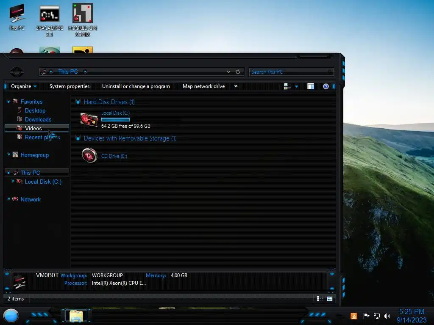434x325 pixels.
Task: Switch to details view in status bar
Action: [320, 298]
